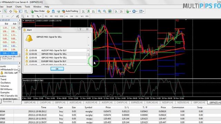Screen dimensions: 221x124
Task: Click OK in the Alert dialog
Action: click(x=57, y=69)
